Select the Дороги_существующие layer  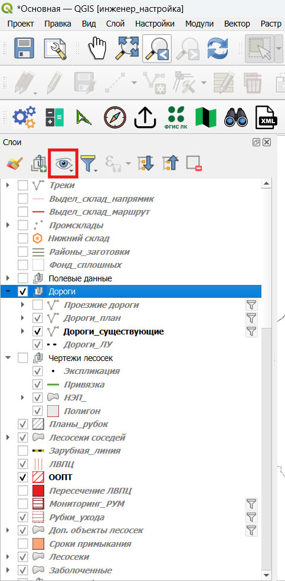(x=114, y=331)
